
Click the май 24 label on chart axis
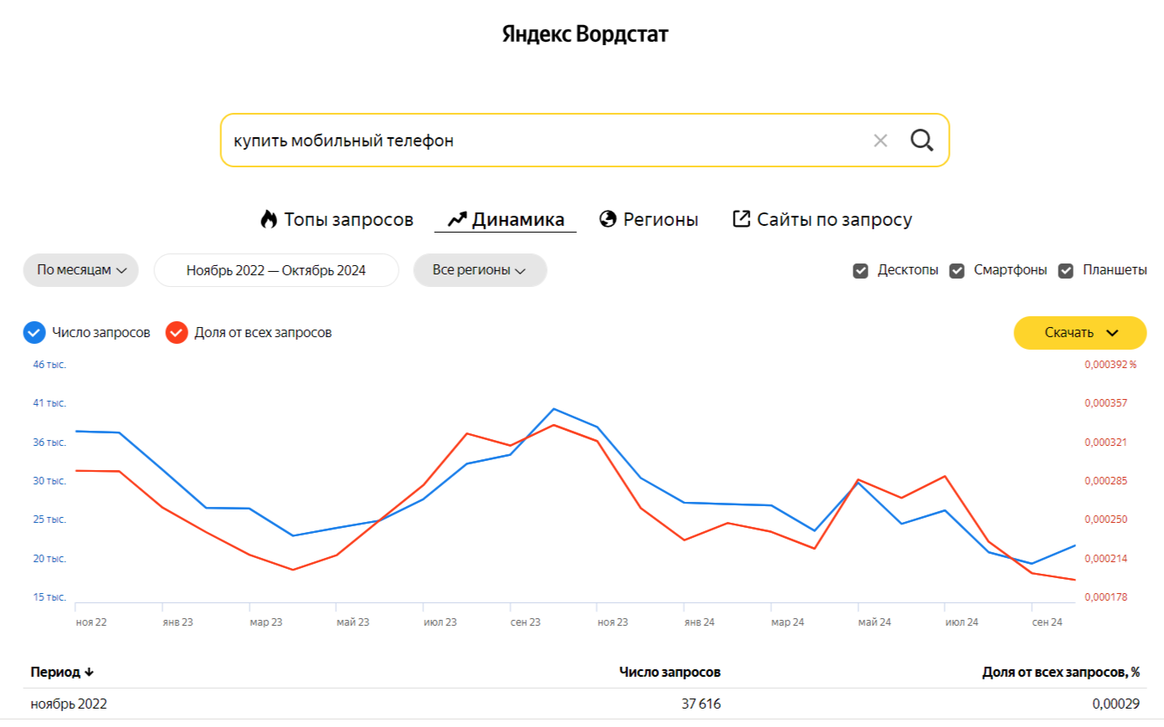pyautogui.click(x=875, y=622)
